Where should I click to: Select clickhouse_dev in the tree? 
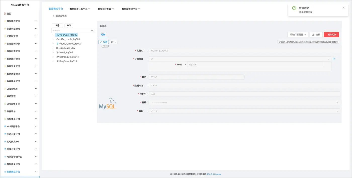(x=67, y=48)
